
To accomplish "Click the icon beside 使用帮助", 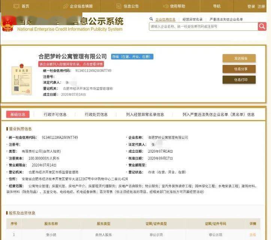I will [166, 6].
